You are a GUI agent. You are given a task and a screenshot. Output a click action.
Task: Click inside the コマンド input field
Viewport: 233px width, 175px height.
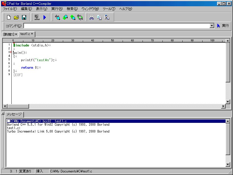pos(116,26)
